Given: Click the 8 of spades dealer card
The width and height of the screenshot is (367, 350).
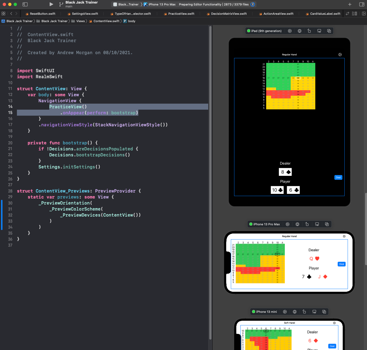Looking at the screenshot, I should pyautogui.click(x=285, y=172).
